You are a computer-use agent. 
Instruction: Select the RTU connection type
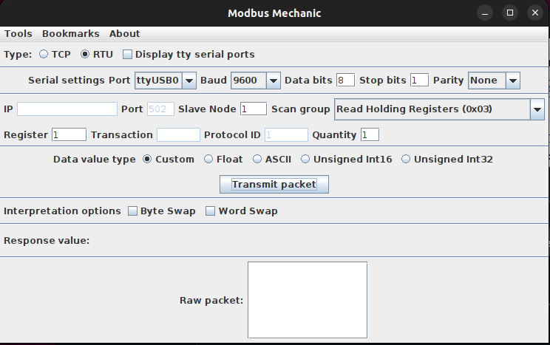[x=85, y=54]
